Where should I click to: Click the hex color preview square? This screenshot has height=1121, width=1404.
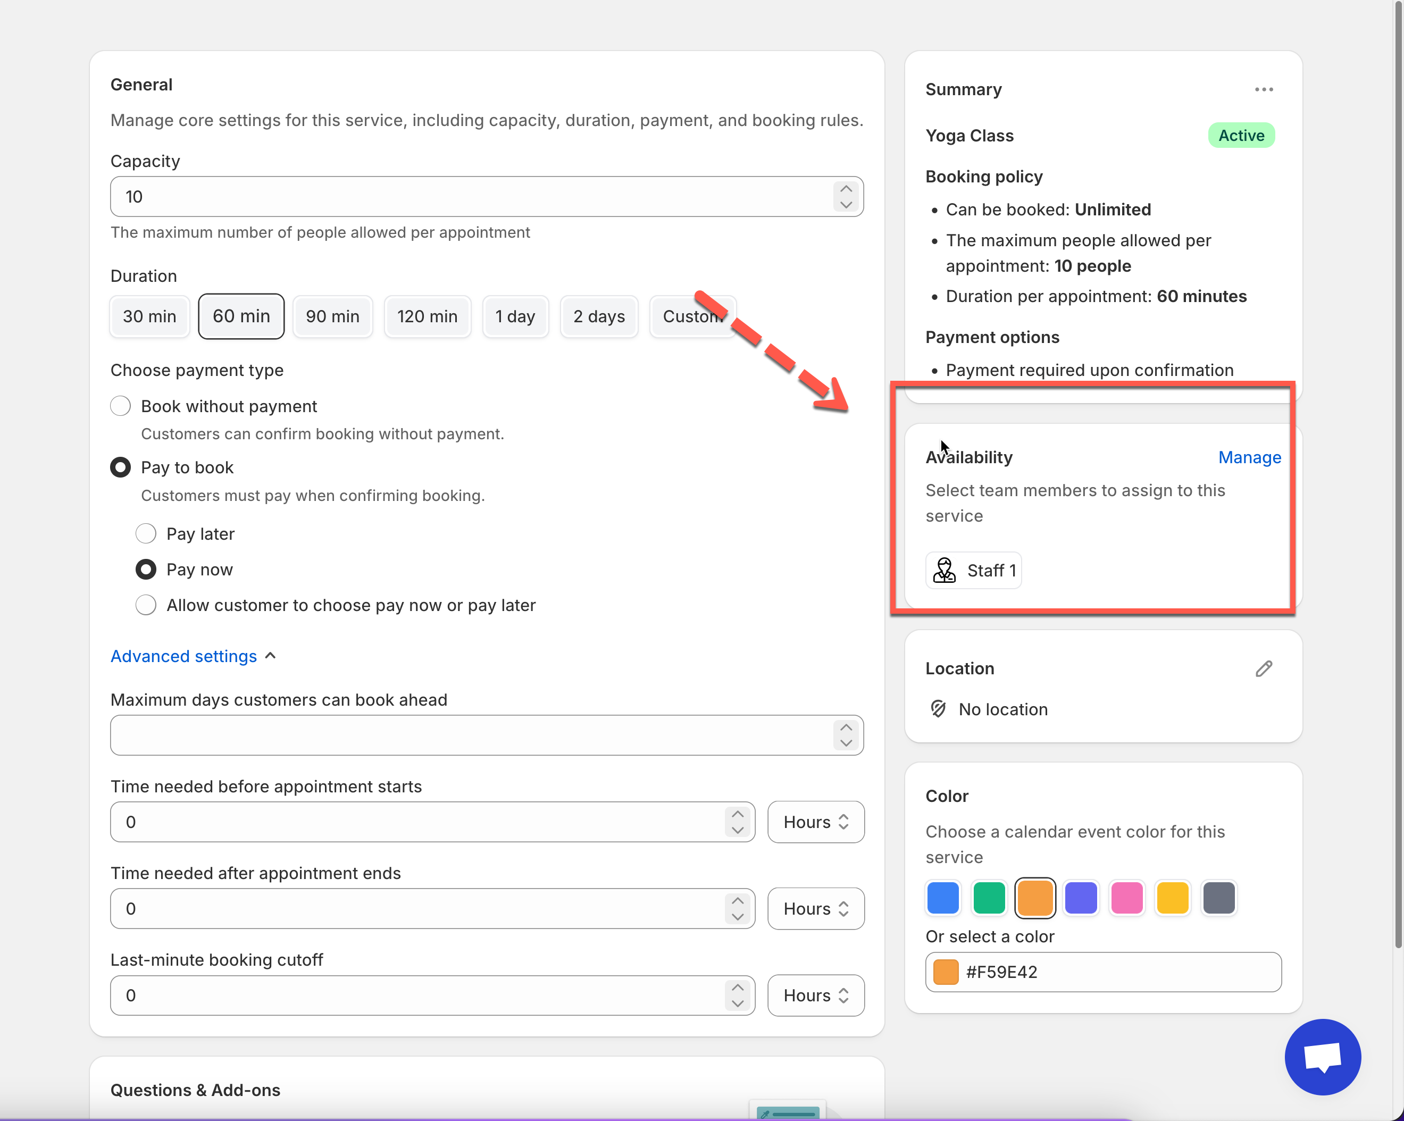pyautogui.click(x=946, y=972)
